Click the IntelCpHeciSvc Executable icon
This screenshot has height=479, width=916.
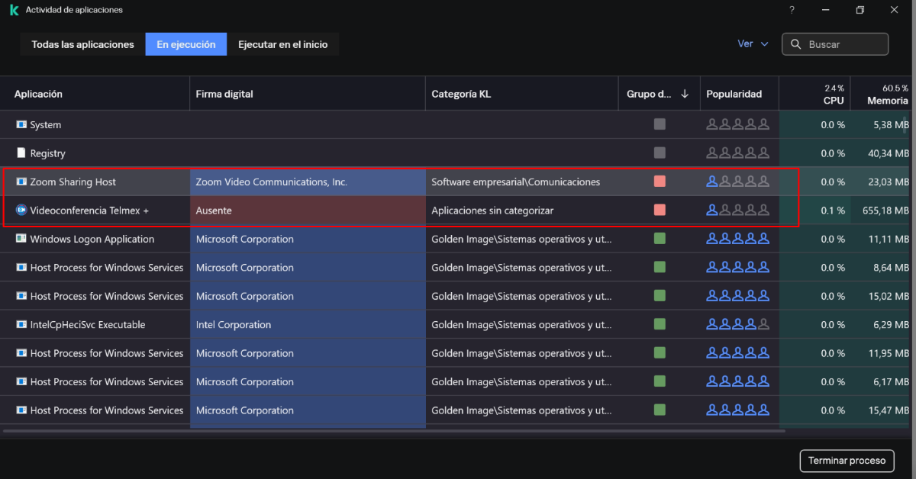coord(21,324)
